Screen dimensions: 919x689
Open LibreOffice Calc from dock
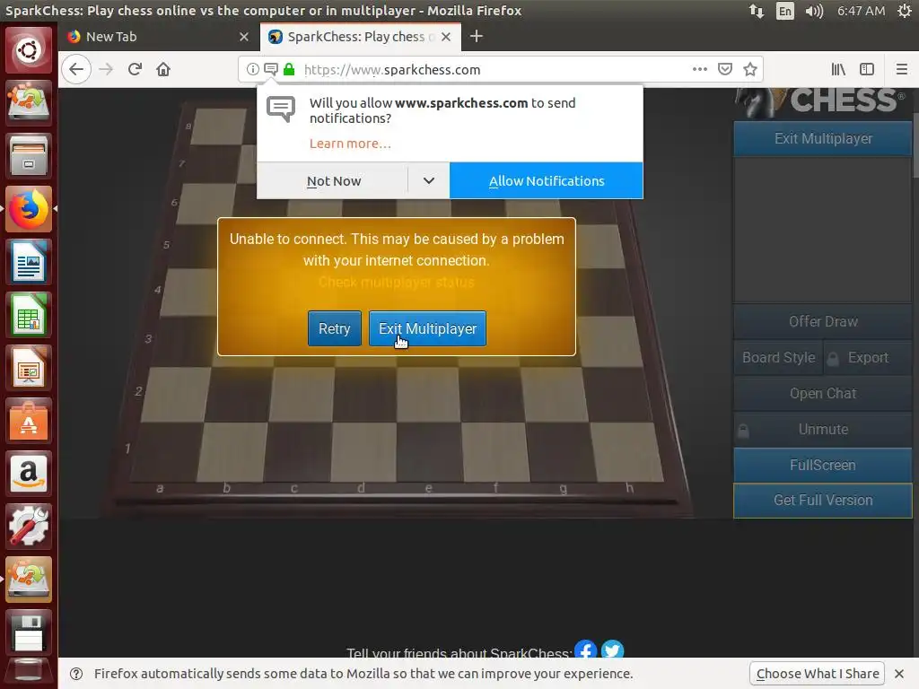click(28, 315)
